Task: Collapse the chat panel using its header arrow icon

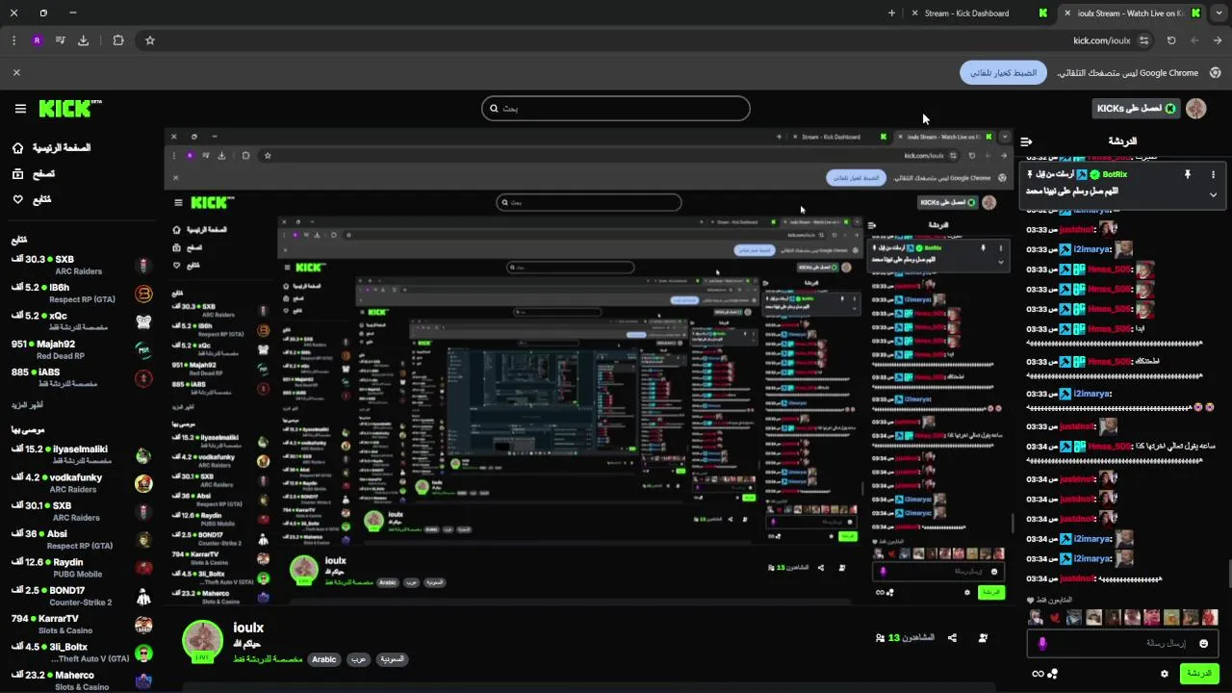Action: pyautogui.click(x=1027, y=141)
